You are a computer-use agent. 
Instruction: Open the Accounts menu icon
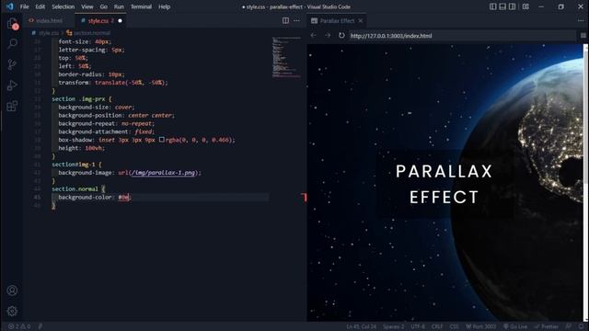[x=12, y=291]
